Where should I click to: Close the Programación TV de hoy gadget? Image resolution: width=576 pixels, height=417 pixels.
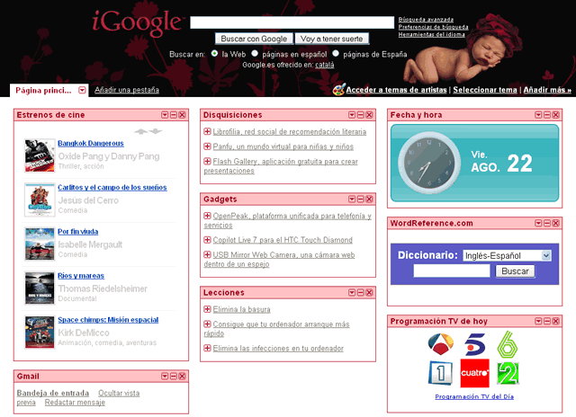click(556, 321)
